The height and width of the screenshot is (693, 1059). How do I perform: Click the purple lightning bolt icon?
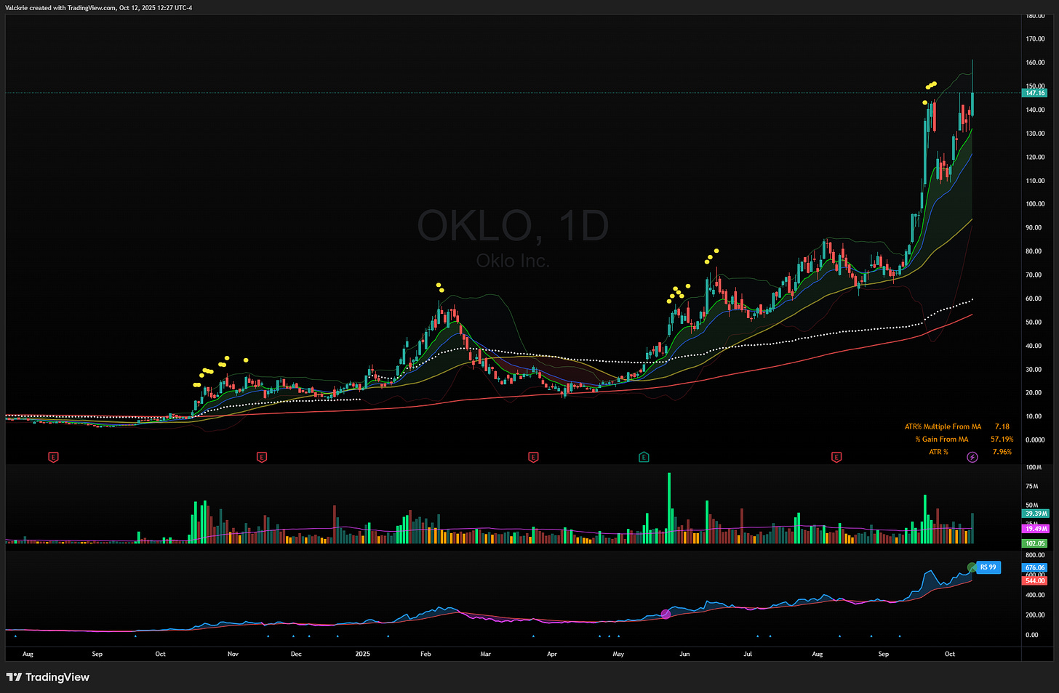tap(972, 457)
